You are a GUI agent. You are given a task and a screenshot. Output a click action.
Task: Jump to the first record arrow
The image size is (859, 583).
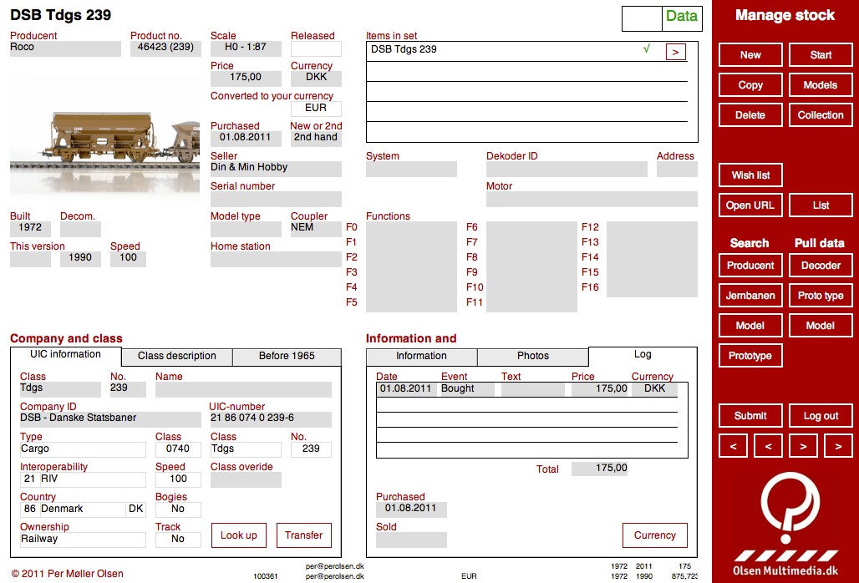click(x=733, y=446)
